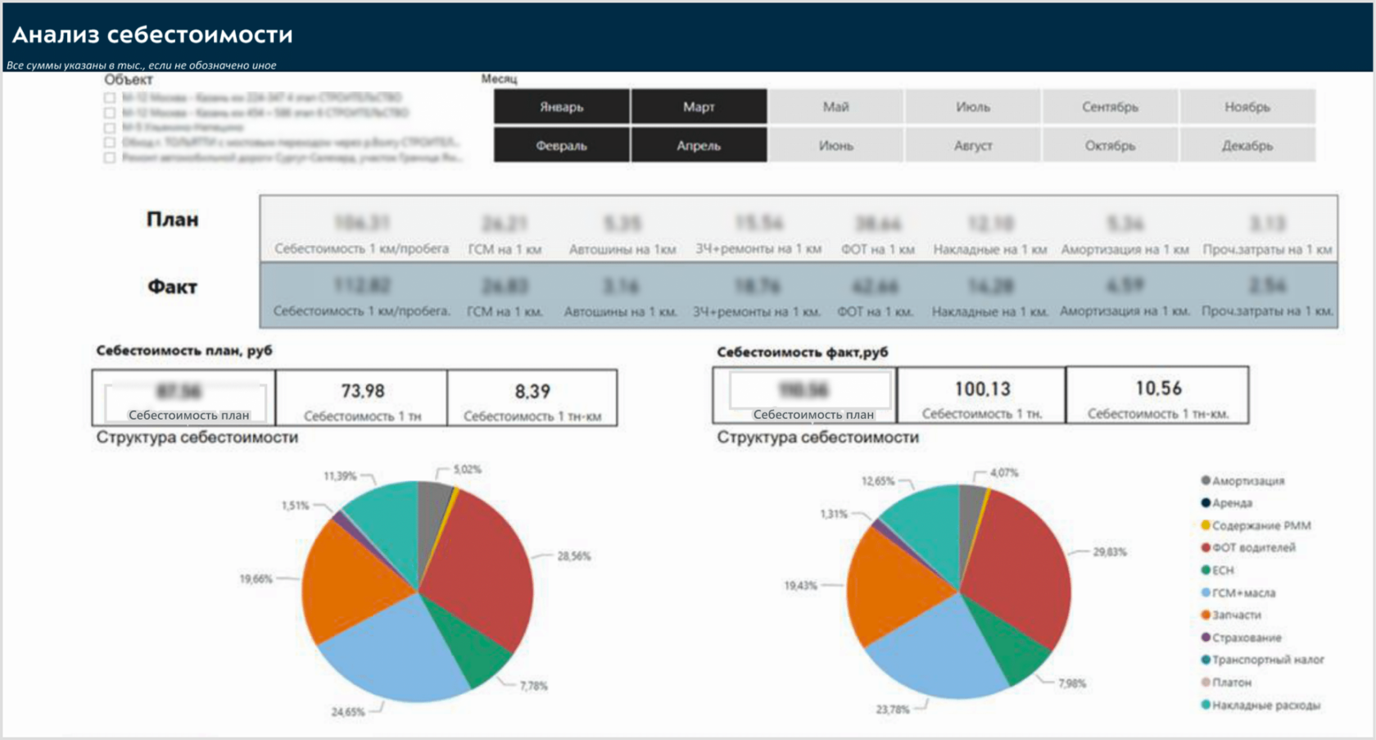
Task: Click the Транспортный налог legend marker
Action: tap(1206, 660)
